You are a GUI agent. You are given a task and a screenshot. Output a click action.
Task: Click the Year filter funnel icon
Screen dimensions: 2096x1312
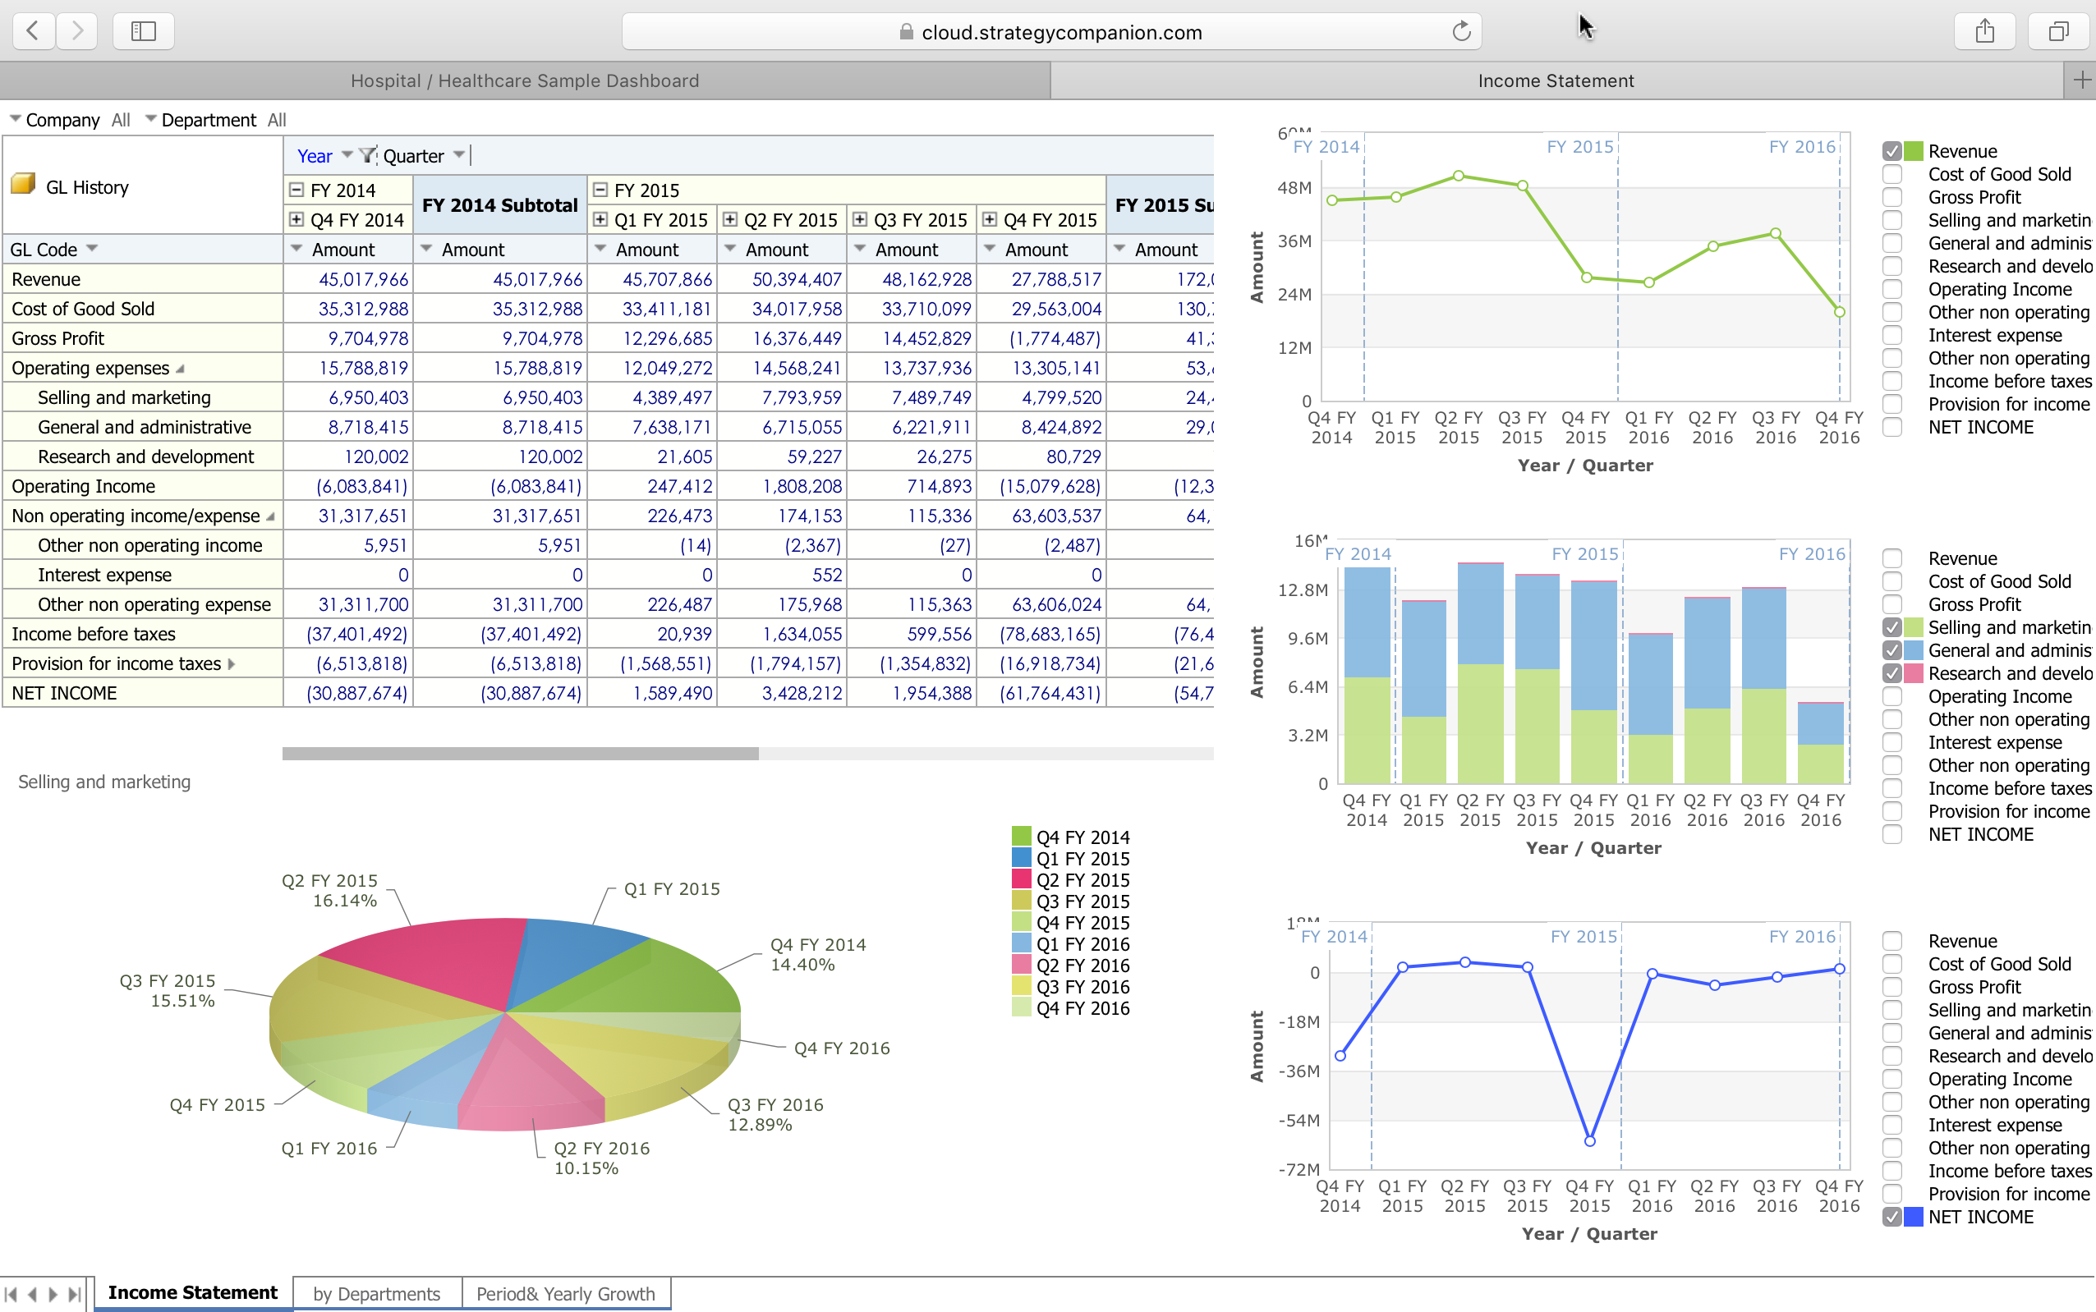(368, 155)
